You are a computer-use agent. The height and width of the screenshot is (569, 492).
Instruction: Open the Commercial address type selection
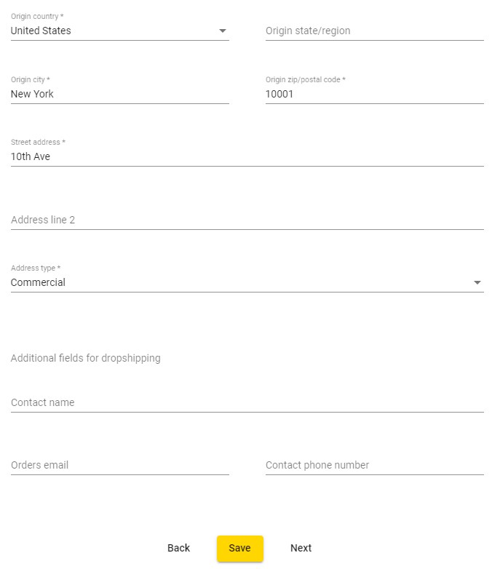click(233, 283)
